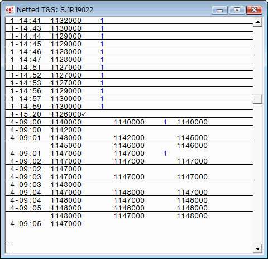Select the first 4-09:02 time entry
Screen dimensions: 268x259
pos(26,161)
